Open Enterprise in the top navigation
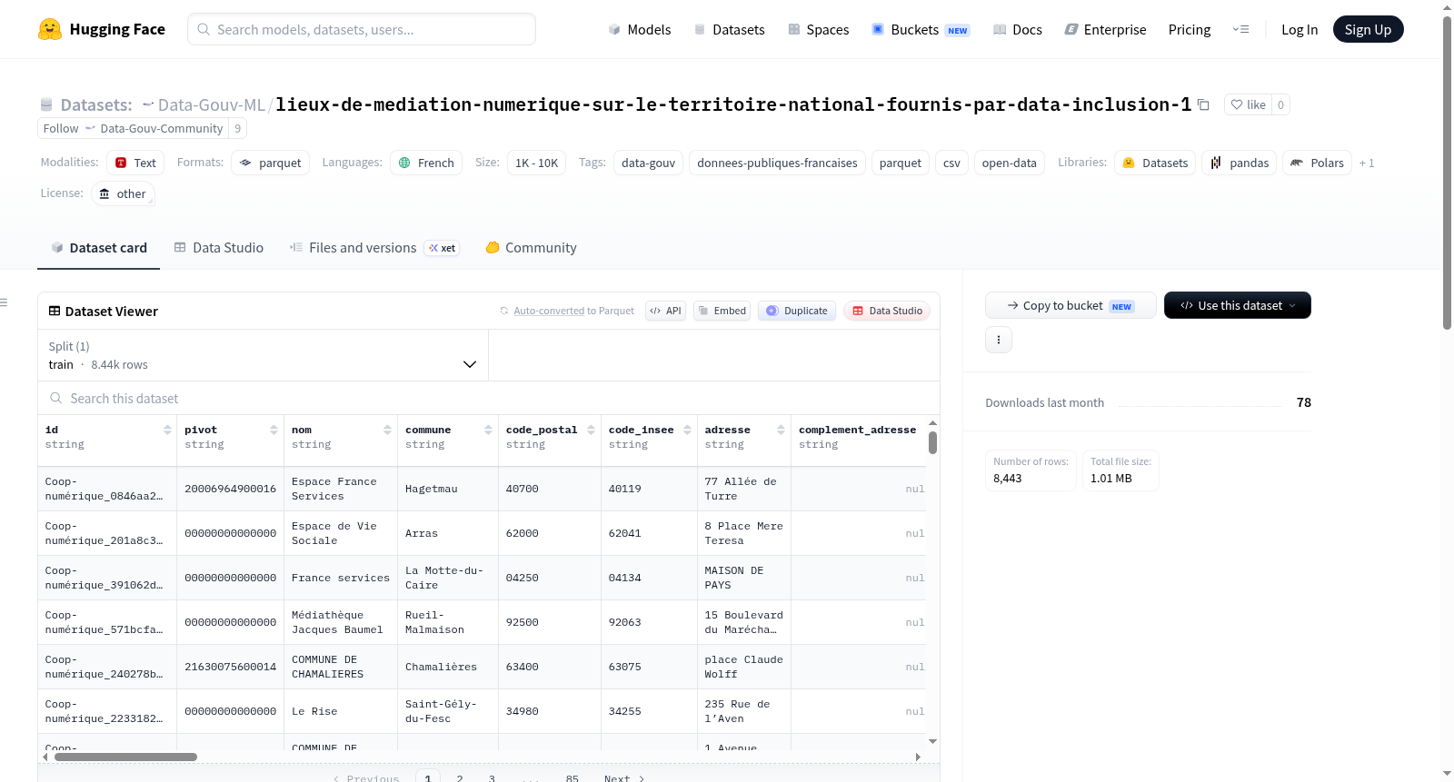1454x782 pixels. click(x=1105, y=30)
